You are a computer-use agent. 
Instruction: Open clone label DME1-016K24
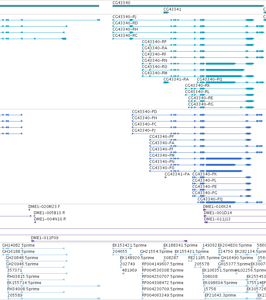[x=217, y=207]
